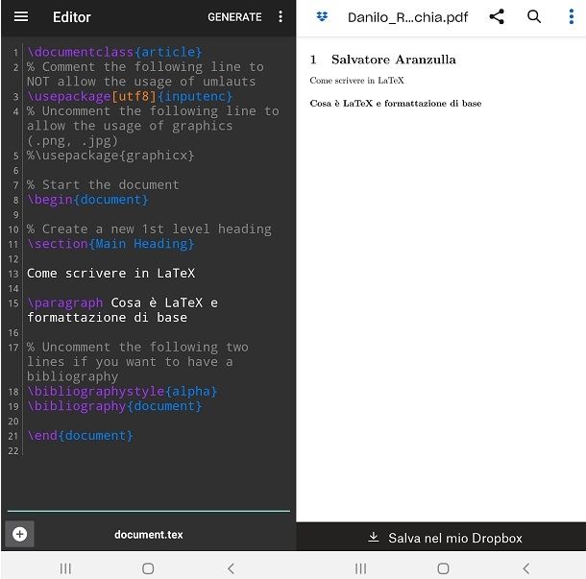This screenshot has width=586, height=579.
Task: Tap the GENERATE button
Action: pyautogui.click(x=234, y=17)
